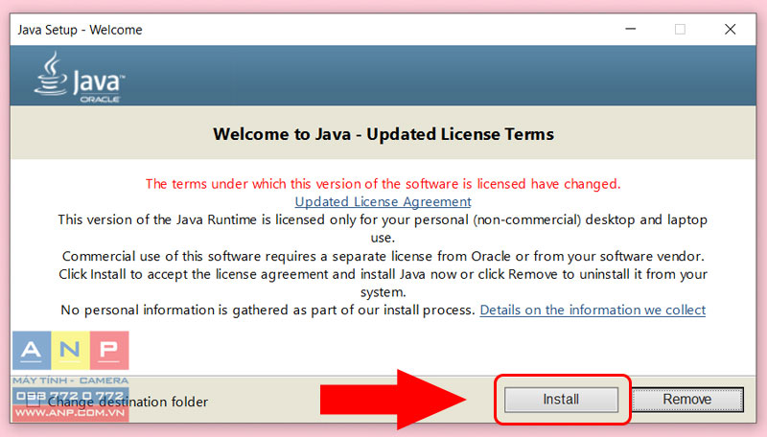
Task: Click the Install button
Action: click(x=561, y=400)
